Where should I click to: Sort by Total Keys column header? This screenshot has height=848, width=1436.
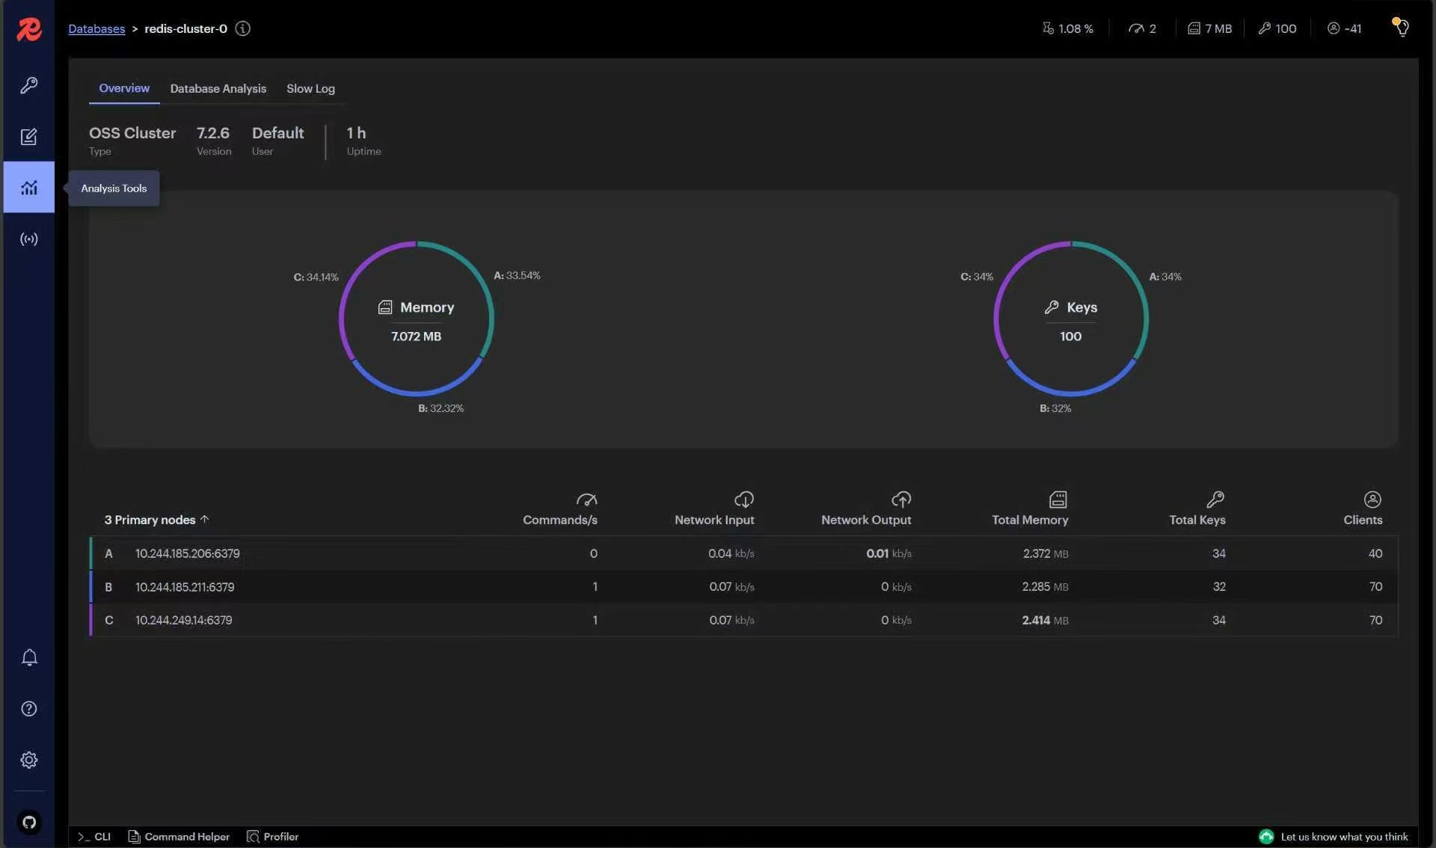tap(1197, 520)
